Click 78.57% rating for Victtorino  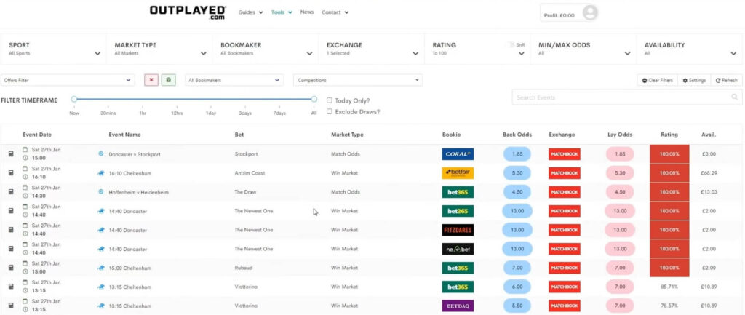pyautogui.click(x=669, y=306)
